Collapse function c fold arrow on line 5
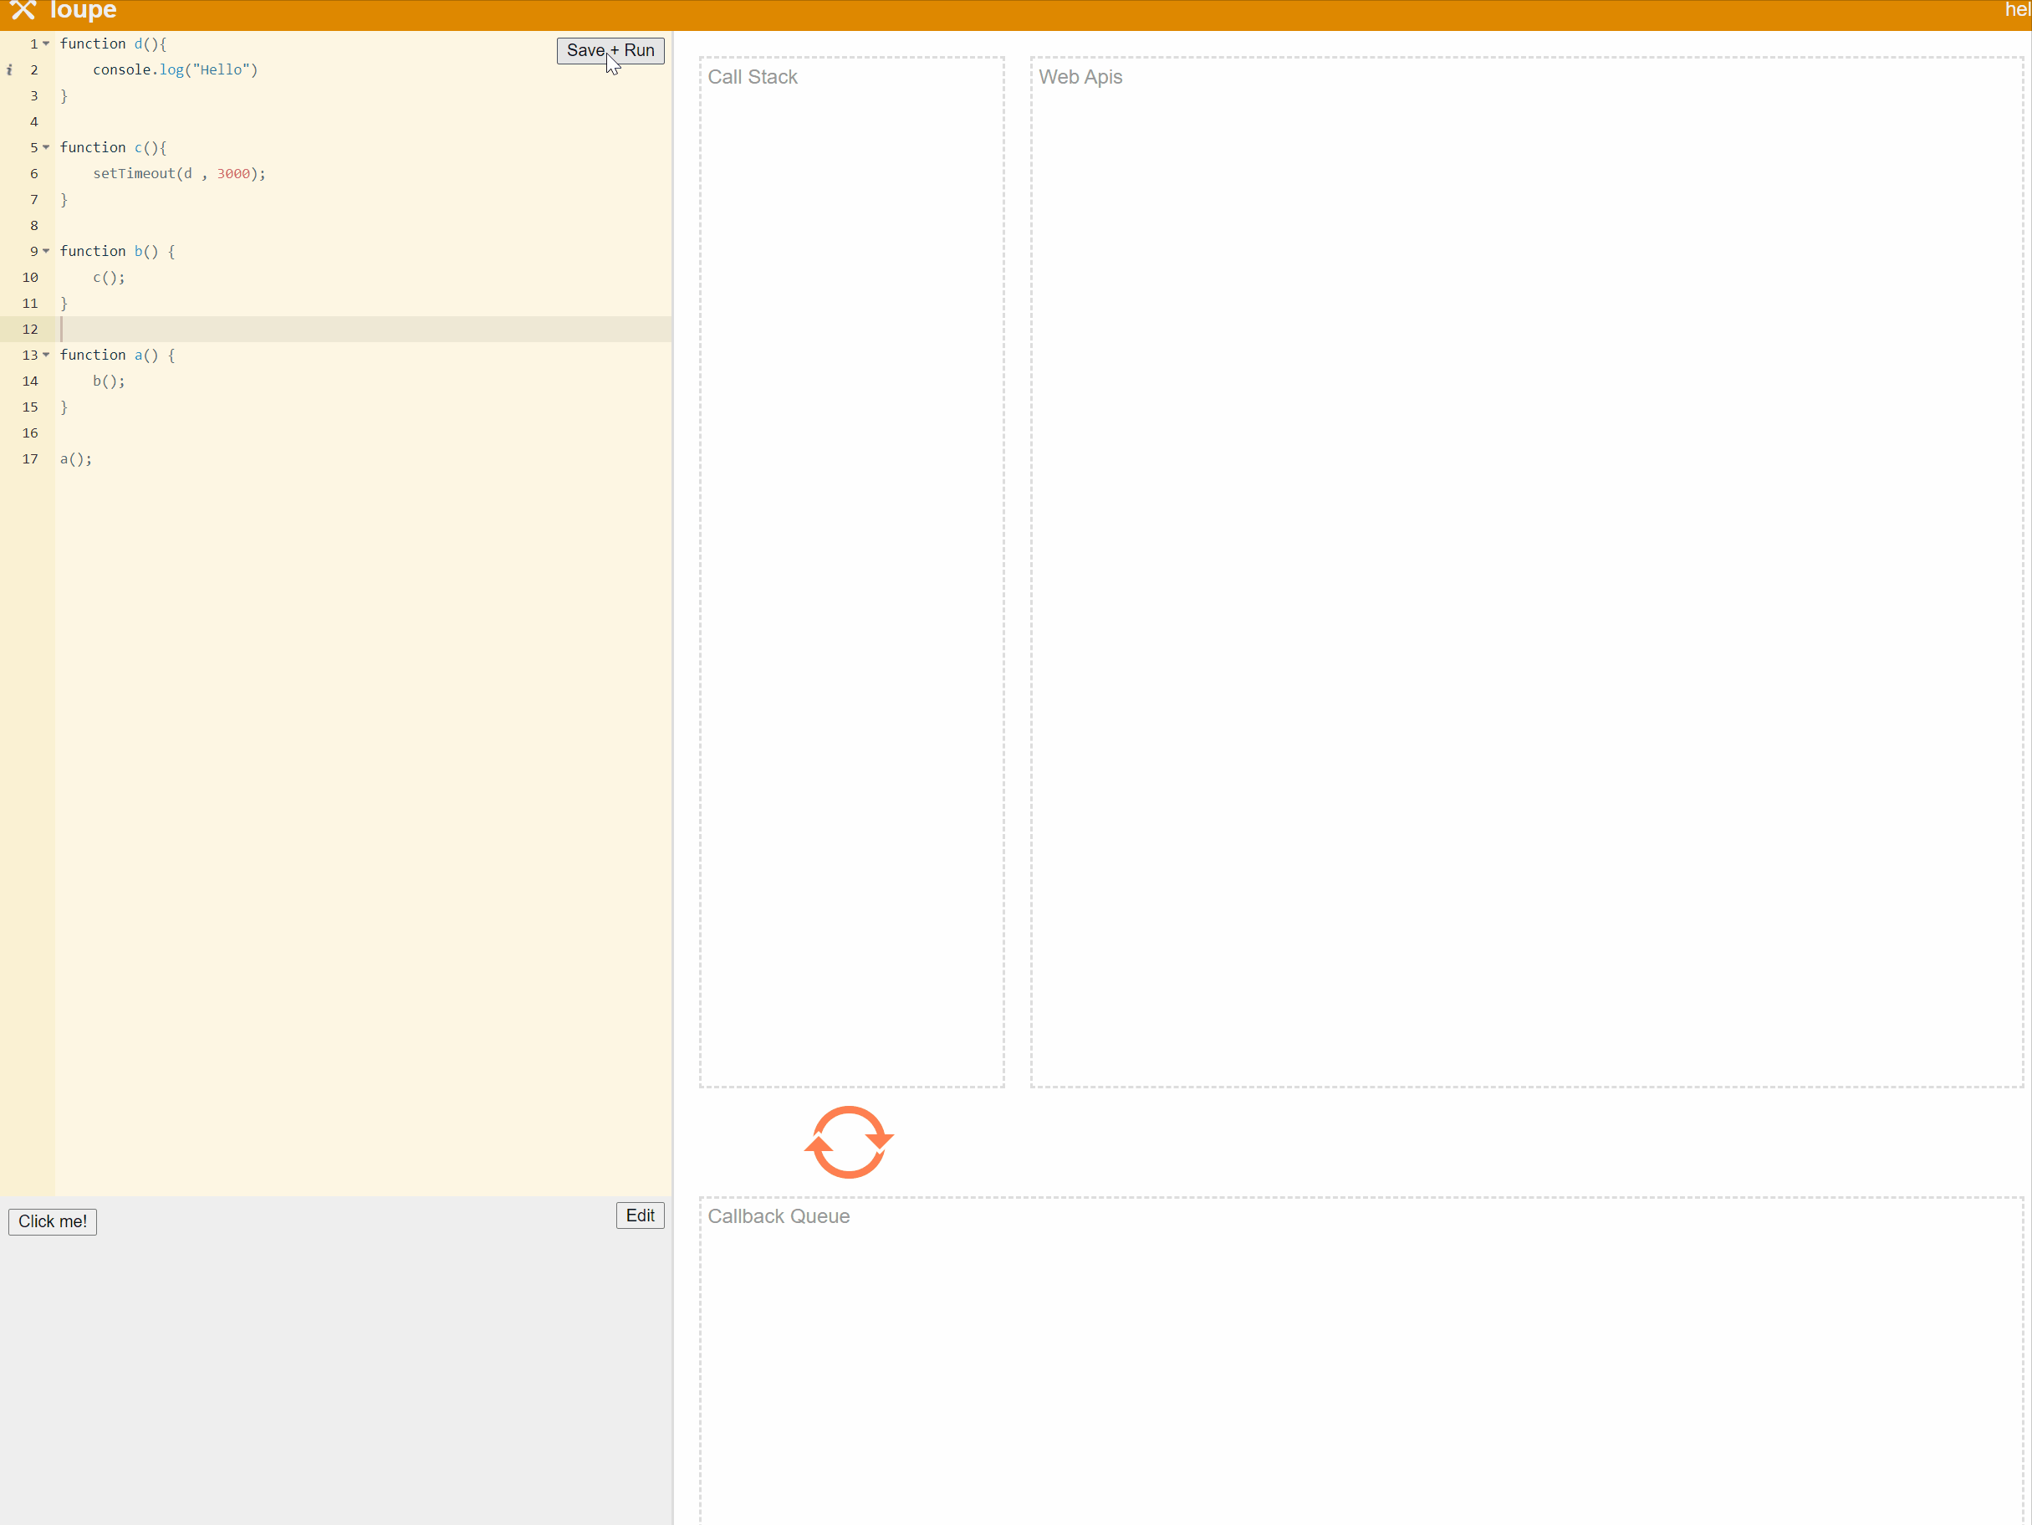This screenshot has height=1525, width=2032. point(46,147)
